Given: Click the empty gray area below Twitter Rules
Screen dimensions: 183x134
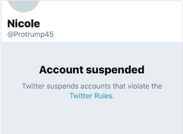Looking at the screenshot, I should [x=91, y=118].
